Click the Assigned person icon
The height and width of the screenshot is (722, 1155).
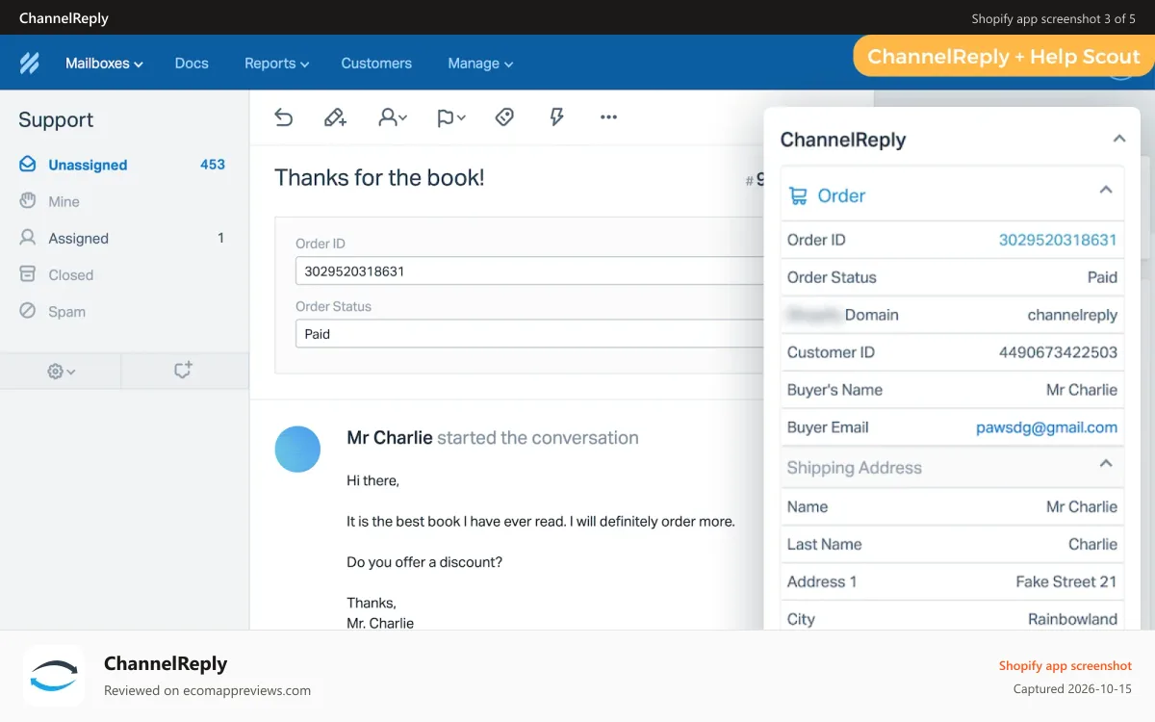pos(28,238)
